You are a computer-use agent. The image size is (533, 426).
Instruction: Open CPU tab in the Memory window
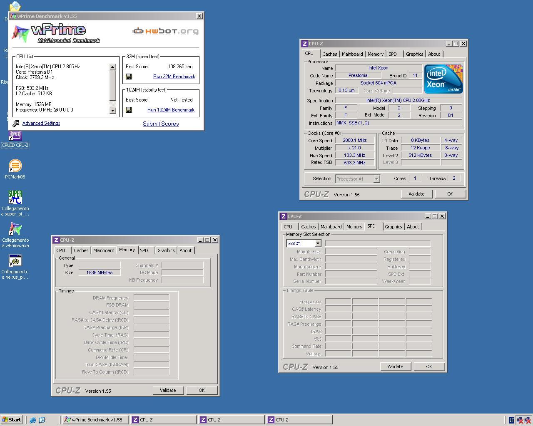tap(61, 250)
